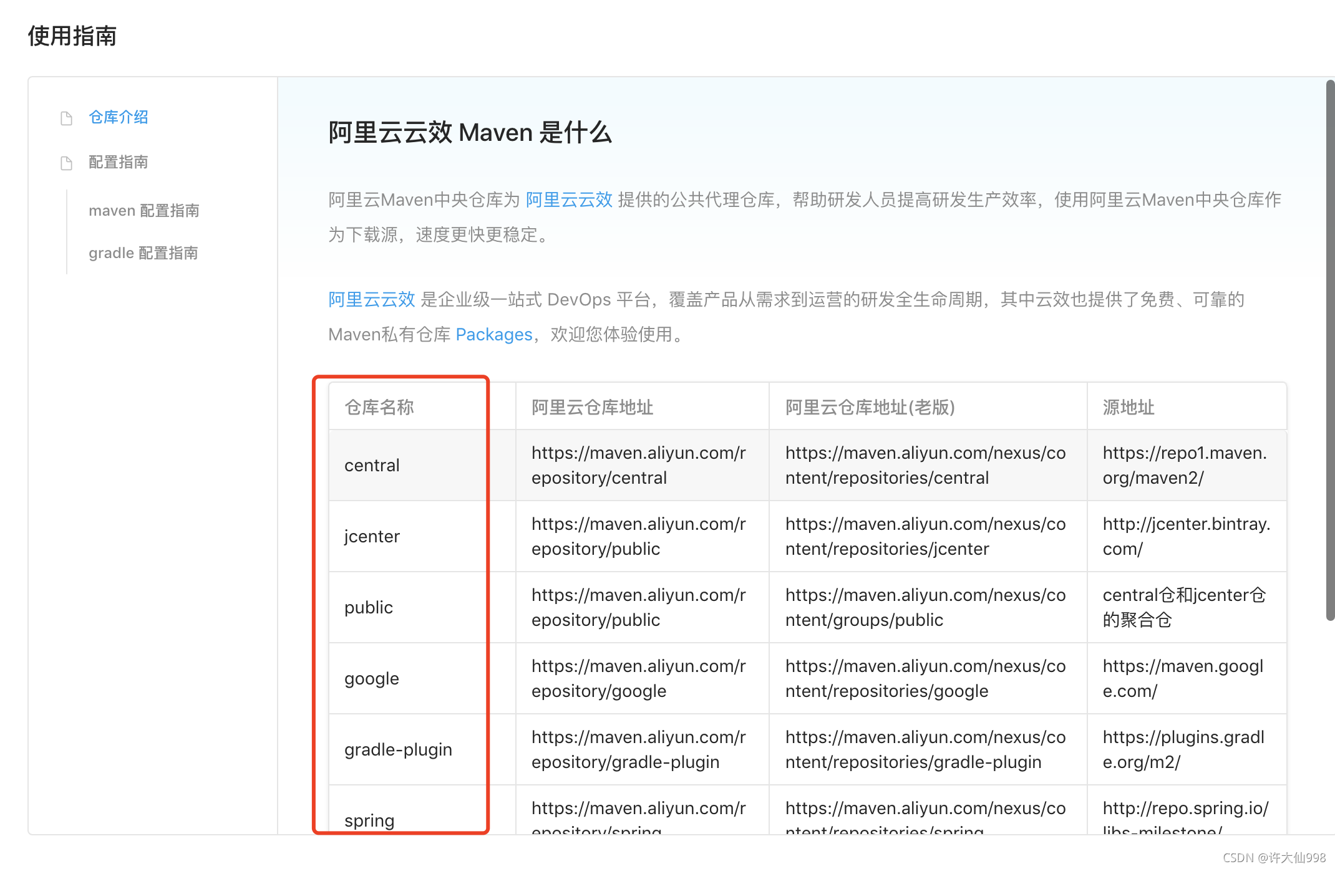Click the 阿里云云效 Maven 是什么 heading
Image resolution: width=1335 pixels, height=869 pixels.
pos(470,133)
